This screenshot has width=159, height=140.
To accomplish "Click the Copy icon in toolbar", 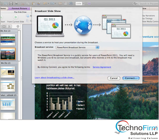I will click(x=28, y=4).
